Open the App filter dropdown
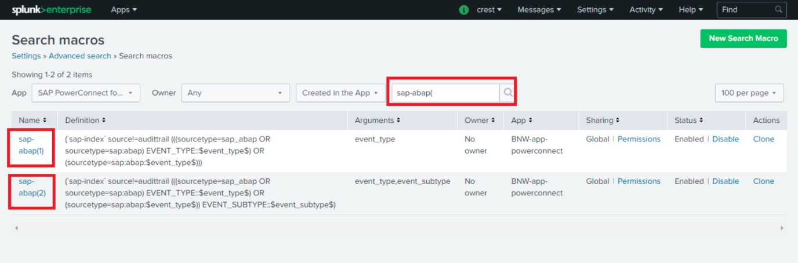The width and height of the screenshot is (798, 263). pos(85,93)
